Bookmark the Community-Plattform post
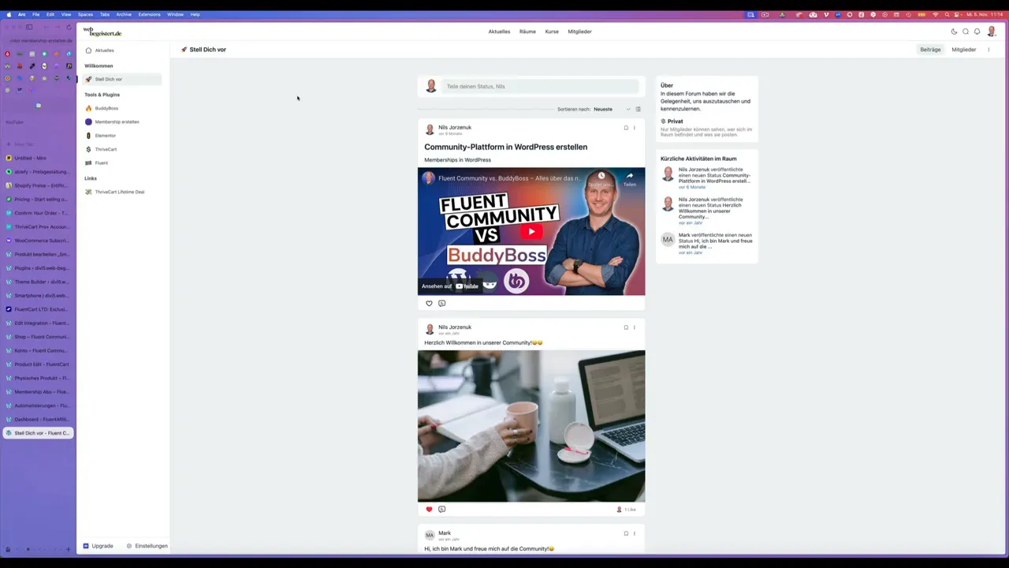1009x568 pixels. pyautogui.click(x=626, y=128)
